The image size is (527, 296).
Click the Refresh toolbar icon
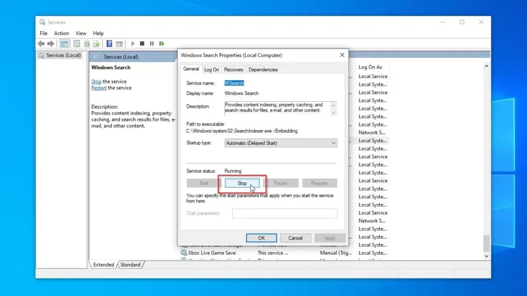[87, 44]
